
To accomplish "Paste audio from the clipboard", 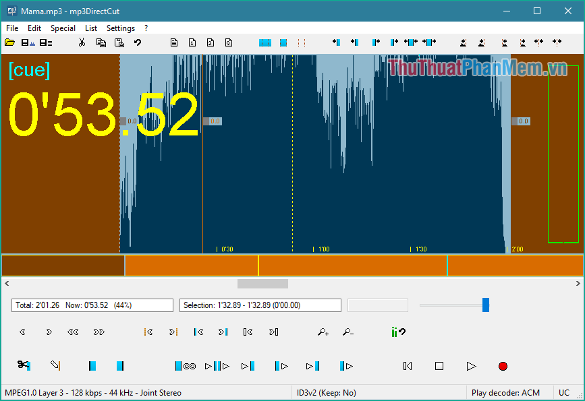I will pyautogui.click(x=119, y=42).
